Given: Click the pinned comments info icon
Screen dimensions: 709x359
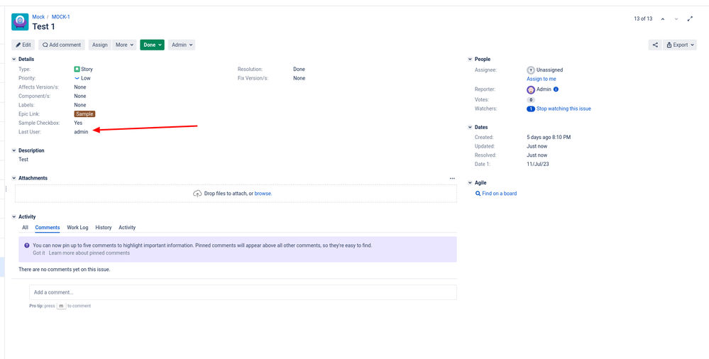Looking at the screenshot, I should pyautogui.click(x=27, y=245).
